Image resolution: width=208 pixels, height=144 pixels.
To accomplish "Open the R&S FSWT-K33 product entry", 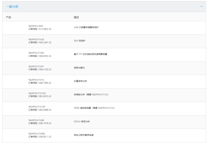I will (x=36, y=39).
